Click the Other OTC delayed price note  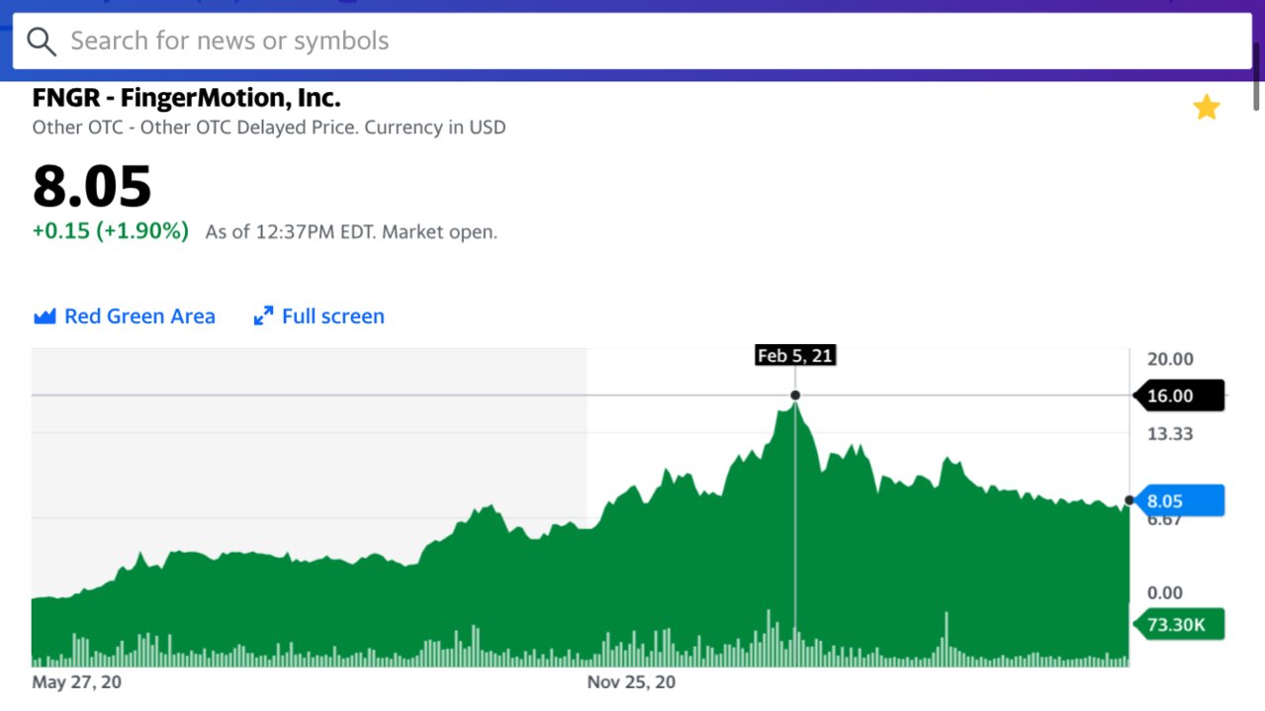pyautogui.click(x=269, y=128)
